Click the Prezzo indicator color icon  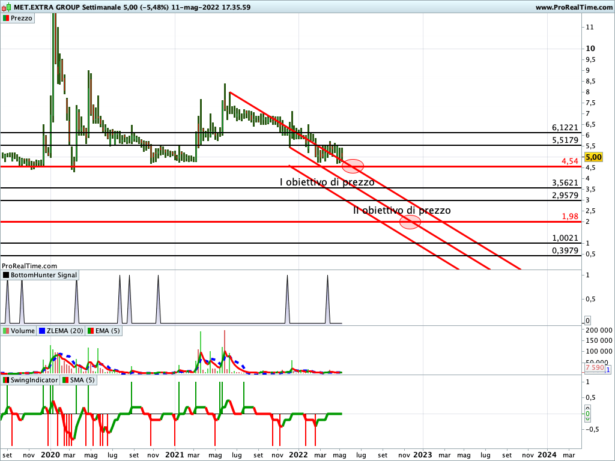click(6, 18)
